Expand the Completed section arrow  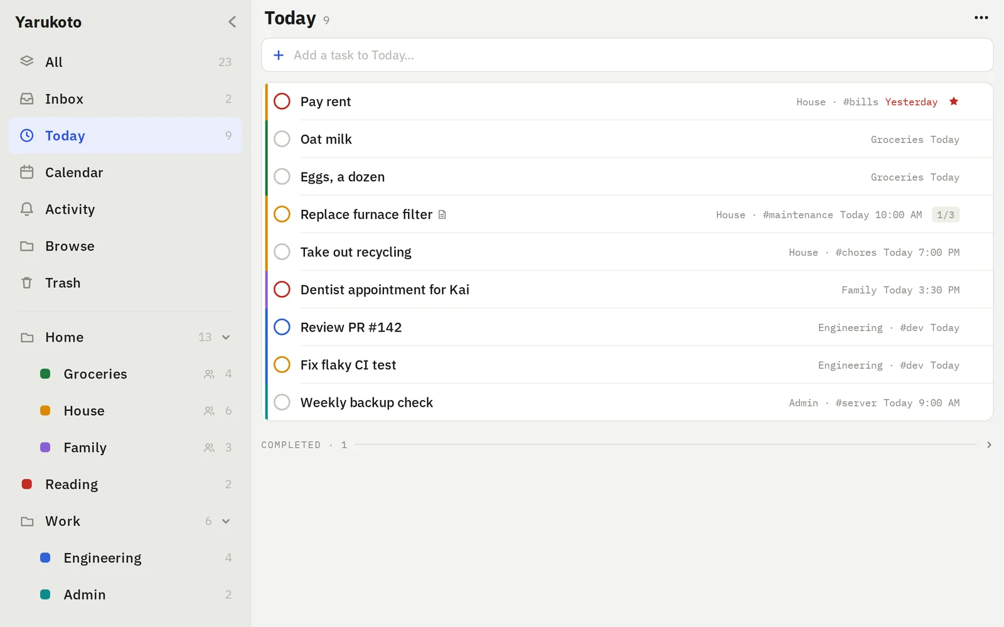pos(989,445)
